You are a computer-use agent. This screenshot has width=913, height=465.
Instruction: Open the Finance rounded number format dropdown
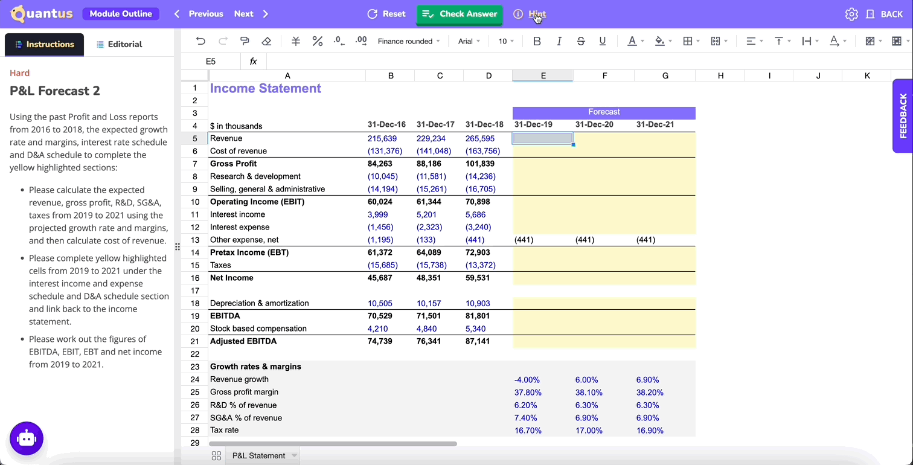(x=409, y=41)
